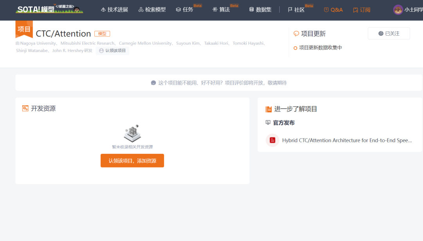Click the 开发资源 section icon
The image size is (423, 241).
(25, 108)
